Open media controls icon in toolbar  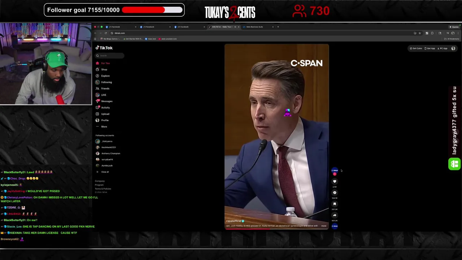448,33
